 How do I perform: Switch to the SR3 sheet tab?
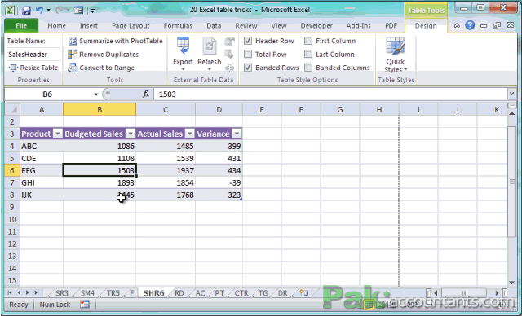click(x=62, y=293)
